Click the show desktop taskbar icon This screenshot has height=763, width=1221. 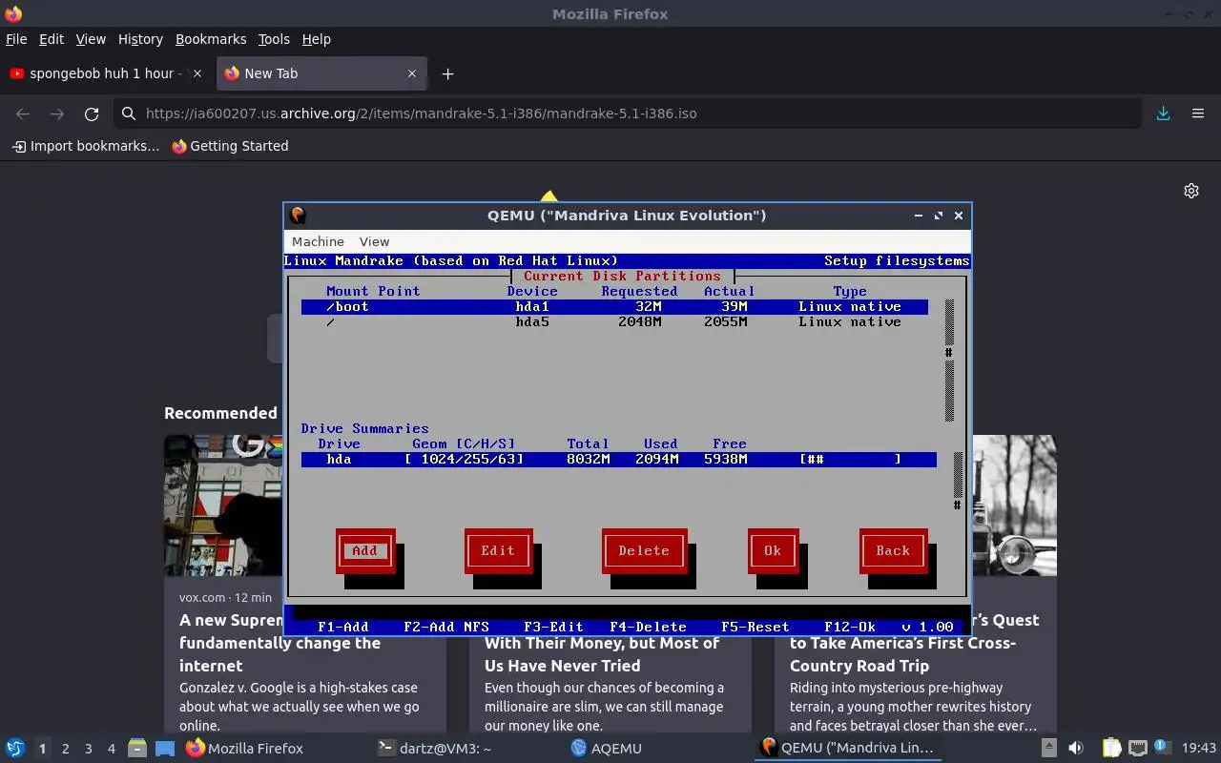tap(165, 749)
